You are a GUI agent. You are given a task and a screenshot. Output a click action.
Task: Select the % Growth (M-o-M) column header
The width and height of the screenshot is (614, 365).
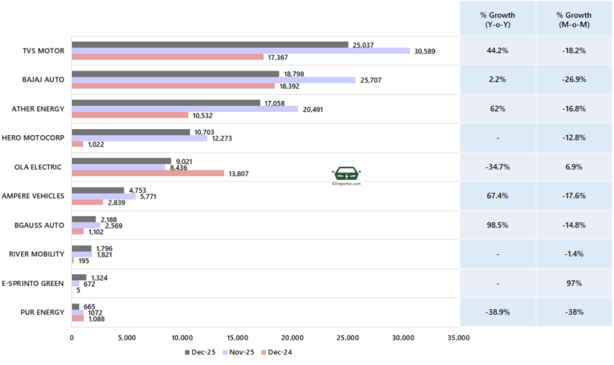[x=574, y=19]
